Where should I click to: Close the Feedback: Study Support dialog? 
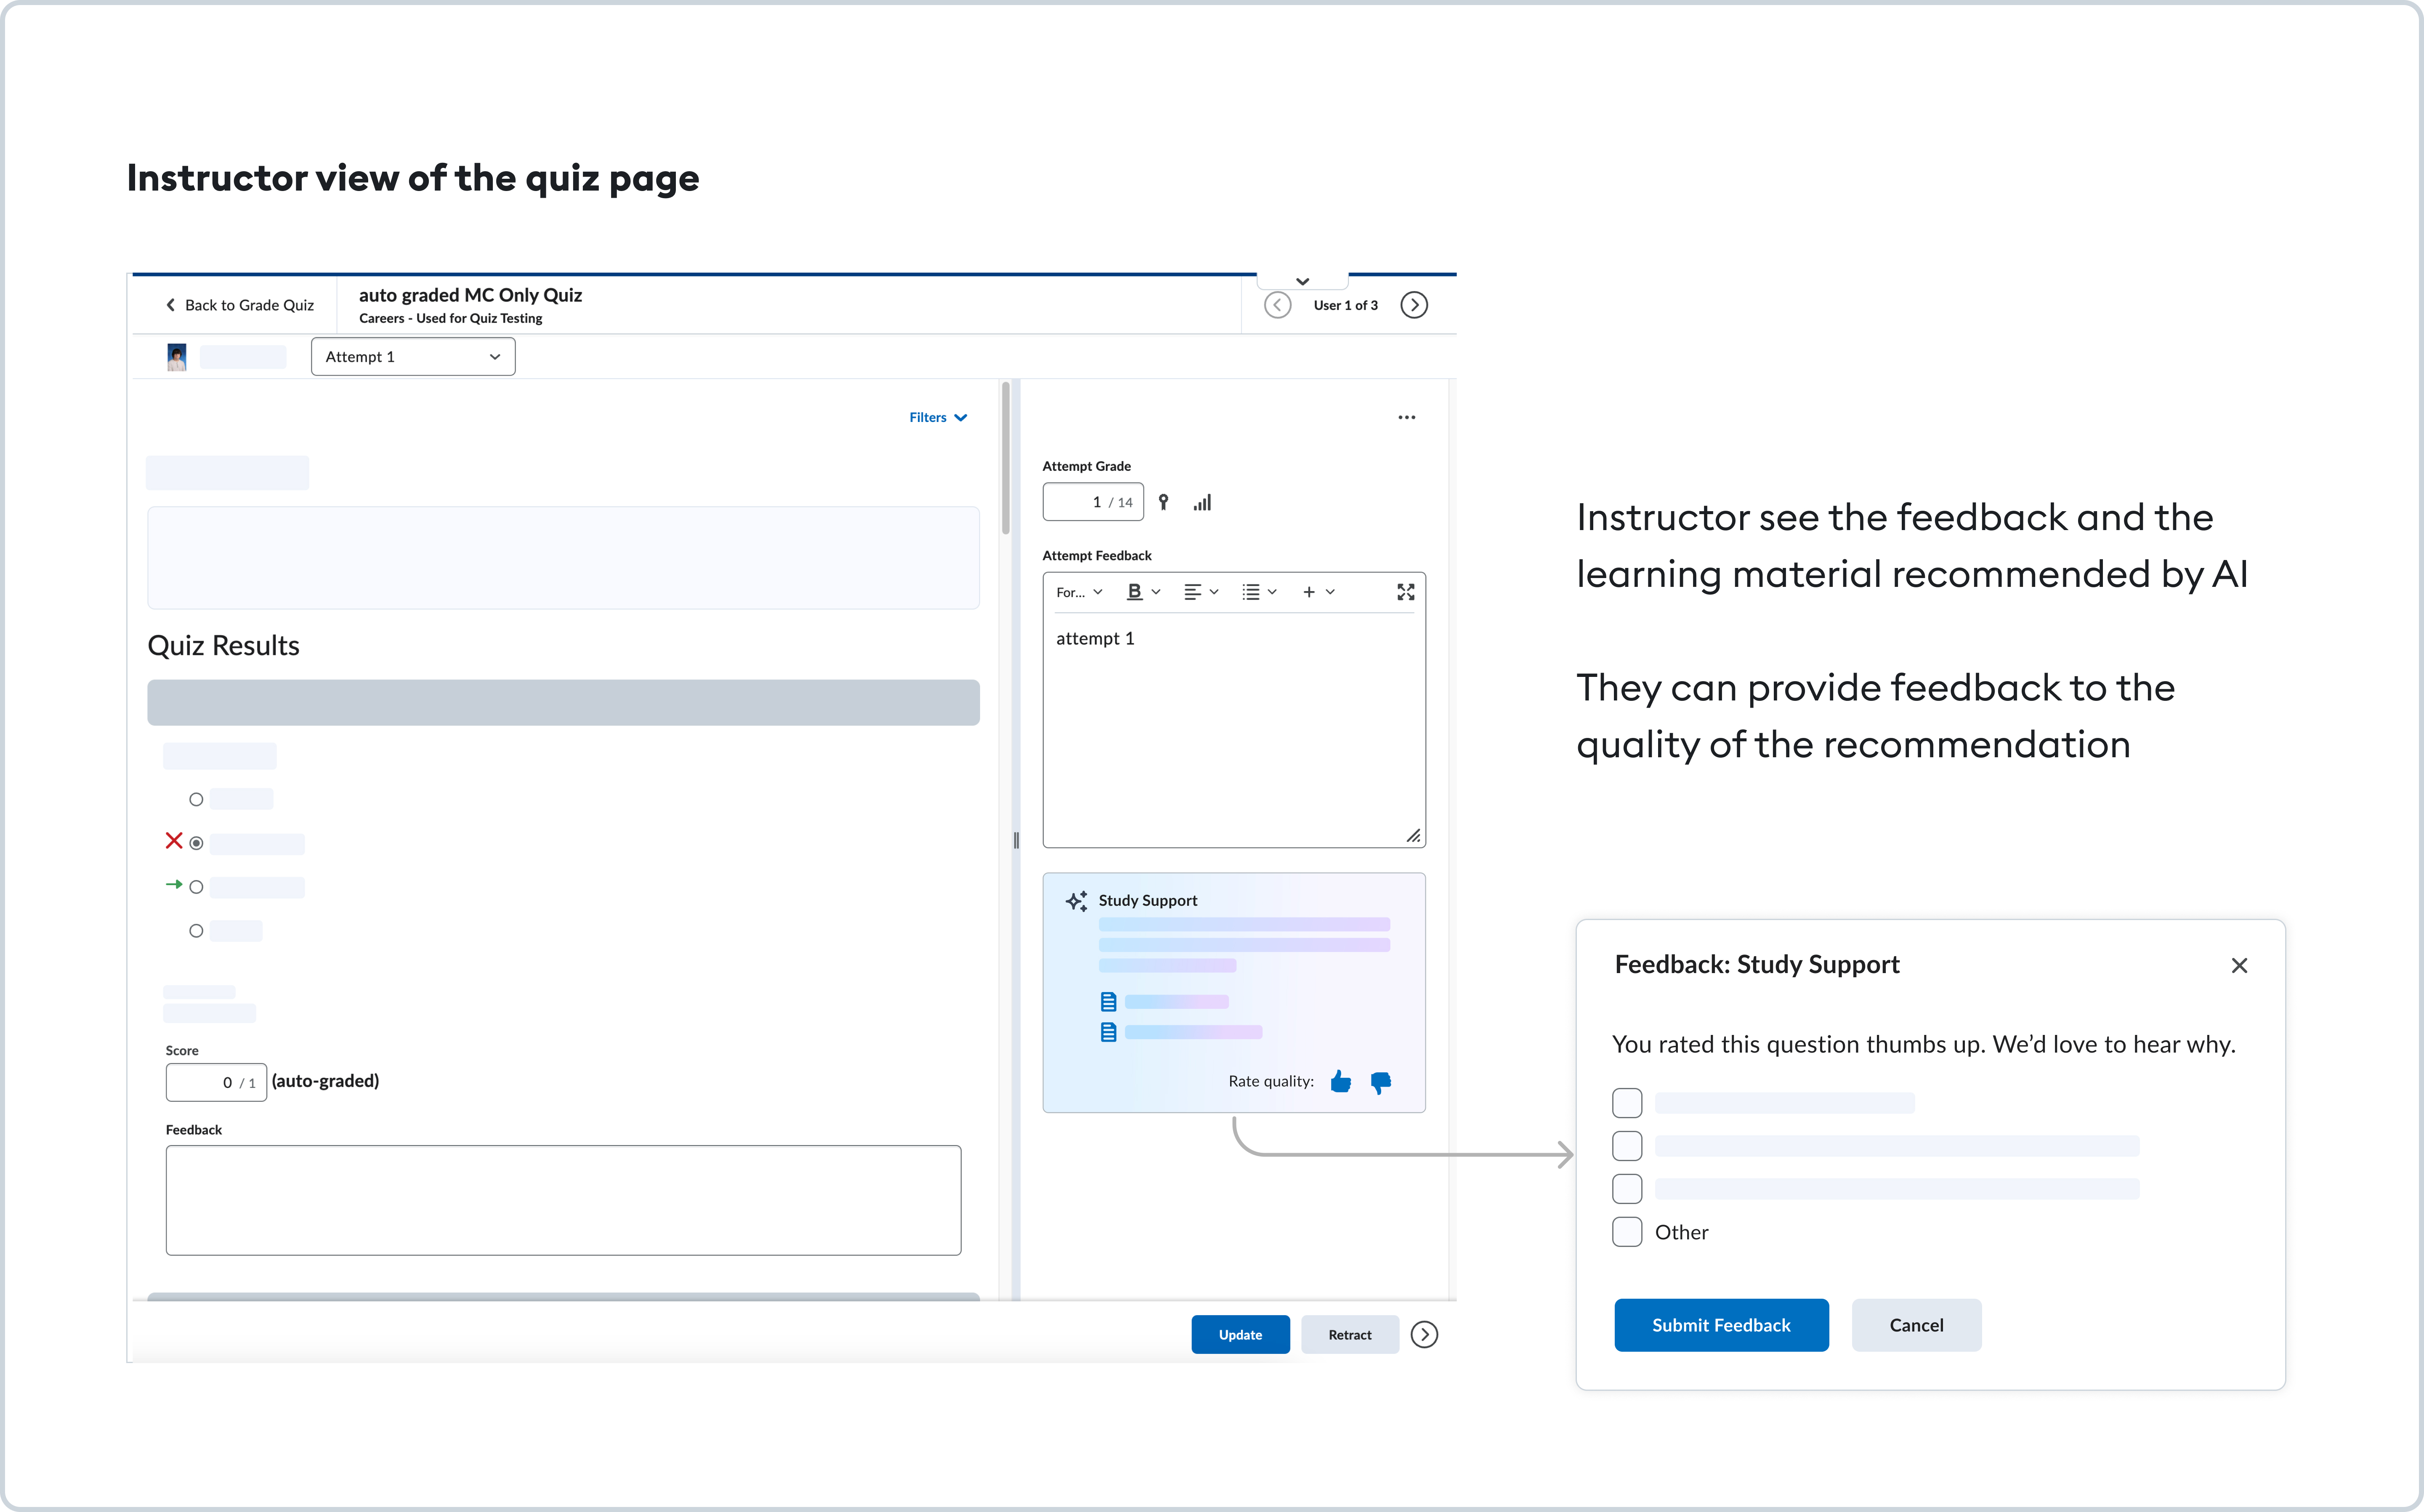2239,965
